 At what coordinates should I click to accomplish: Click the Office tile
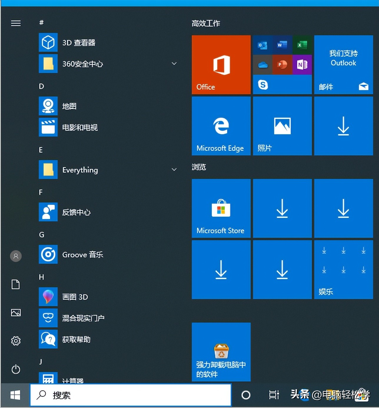221,65
